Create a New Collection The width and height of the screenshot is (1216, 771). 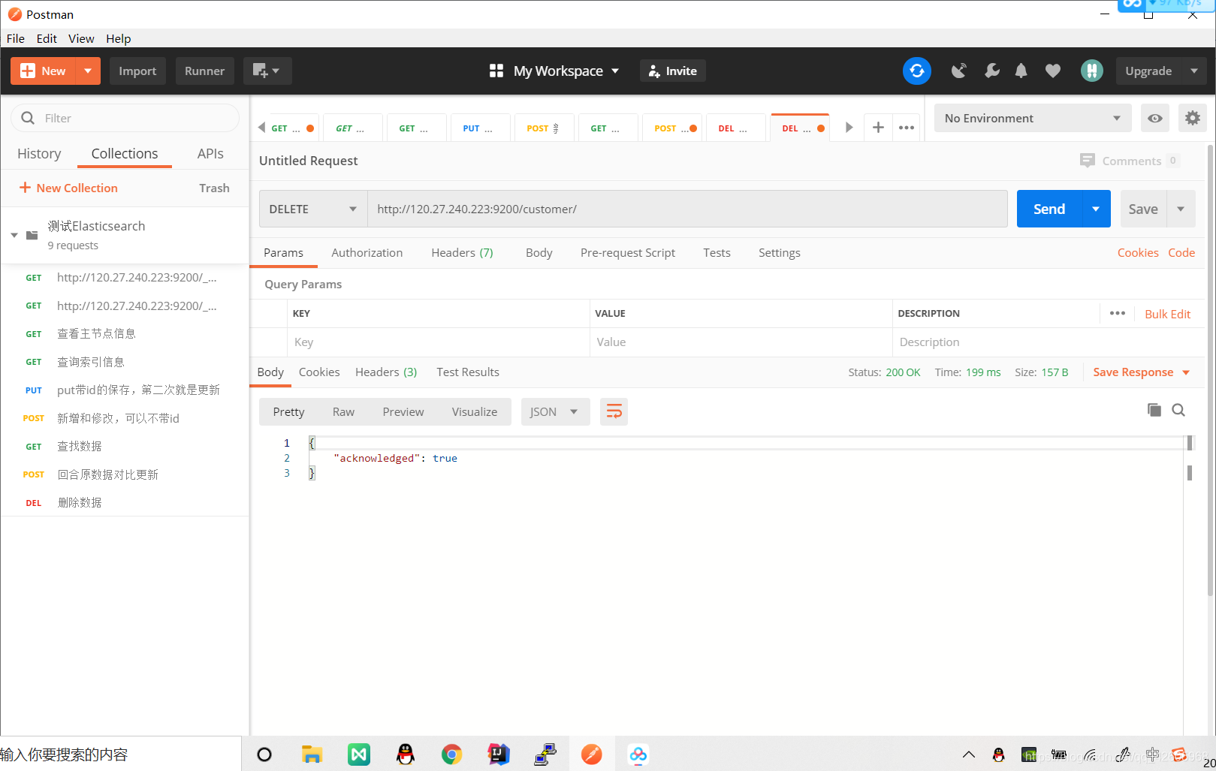(68, 188)
